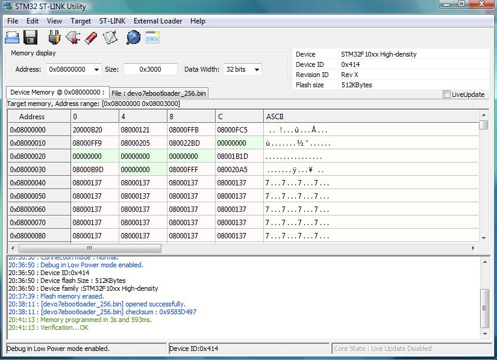Click the memory table horizontal scrollbar thumb
The width and height of the screenshot is (497, 360).
click(x=90, y=248)
